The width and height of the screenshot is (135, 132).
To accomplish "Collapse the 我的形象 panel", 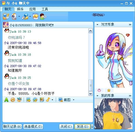I will (97, 96).
